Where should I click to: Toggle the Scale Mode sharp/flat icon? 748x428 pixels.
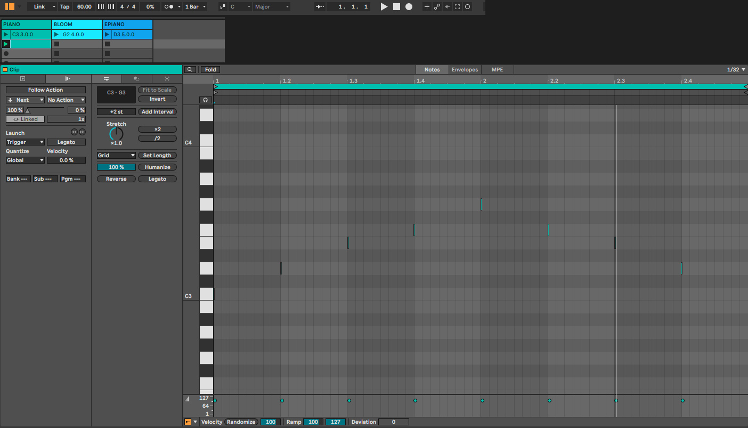click(x=223, y=6)
